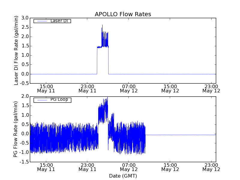
Task: Click '23:00 May 12' under the Laser DI plot
Action: click(x=211, y=88)
